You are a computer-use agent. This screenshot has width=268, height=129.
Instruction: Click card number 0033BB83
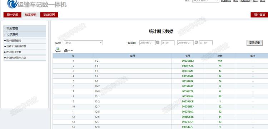[188, 107]
